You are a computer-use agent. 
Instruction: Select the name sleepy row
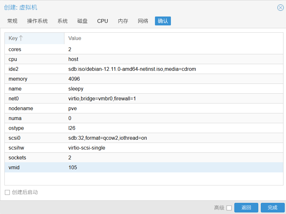[x=144, y=89]
